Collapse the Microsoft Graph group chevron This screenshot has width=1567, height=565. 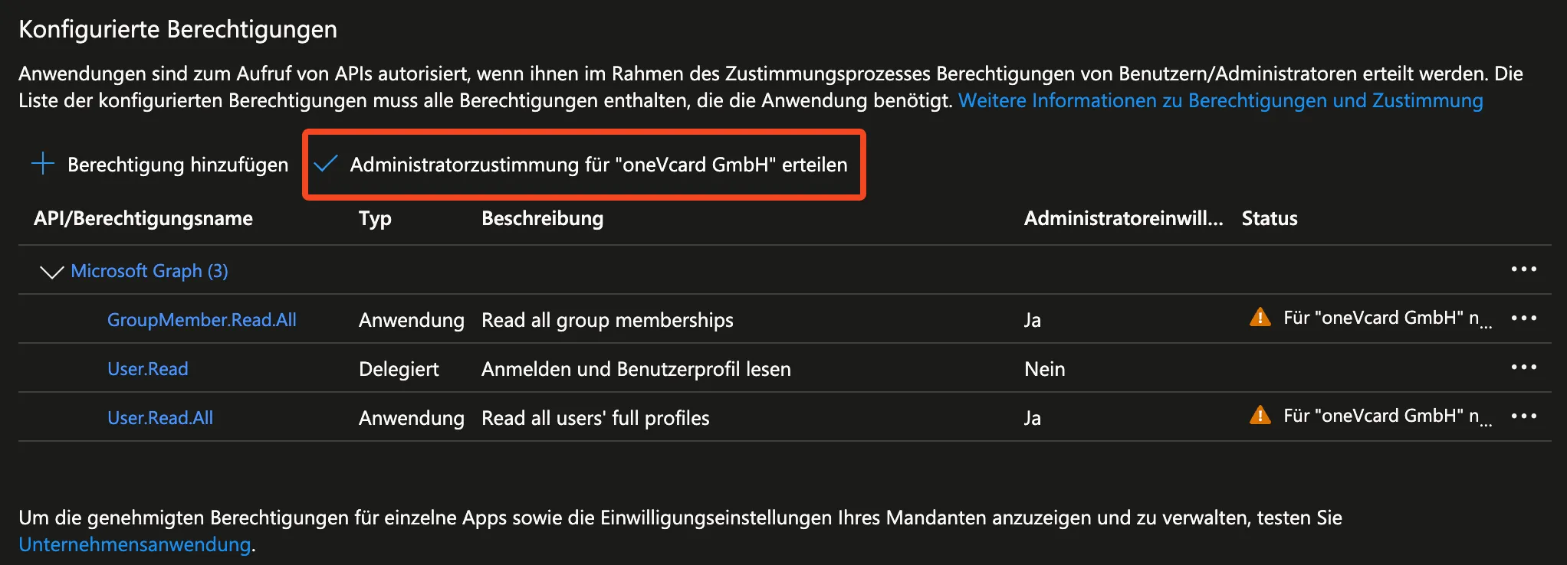click(51, 272)
